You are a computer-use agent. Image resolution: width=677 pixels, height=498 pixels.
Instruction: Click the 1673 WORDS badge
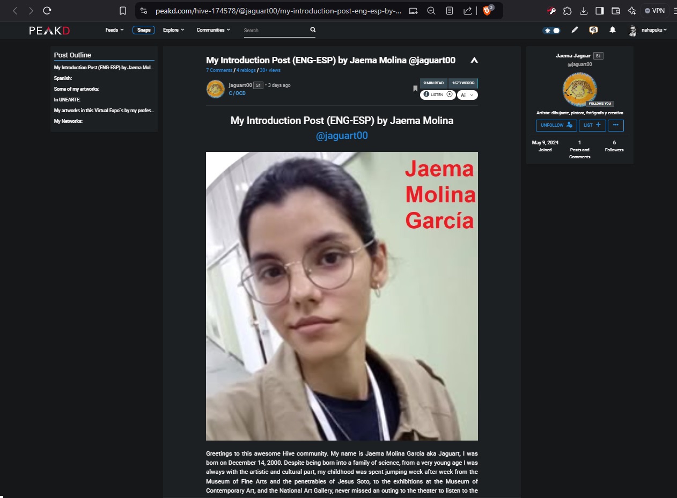[463, 83]
